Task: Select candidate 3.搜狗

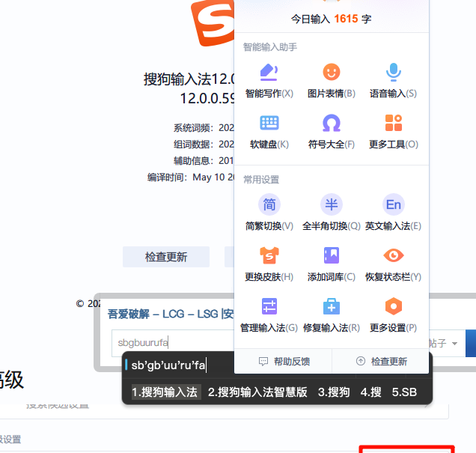Action: pyautogui.click(x=334, y=392)
